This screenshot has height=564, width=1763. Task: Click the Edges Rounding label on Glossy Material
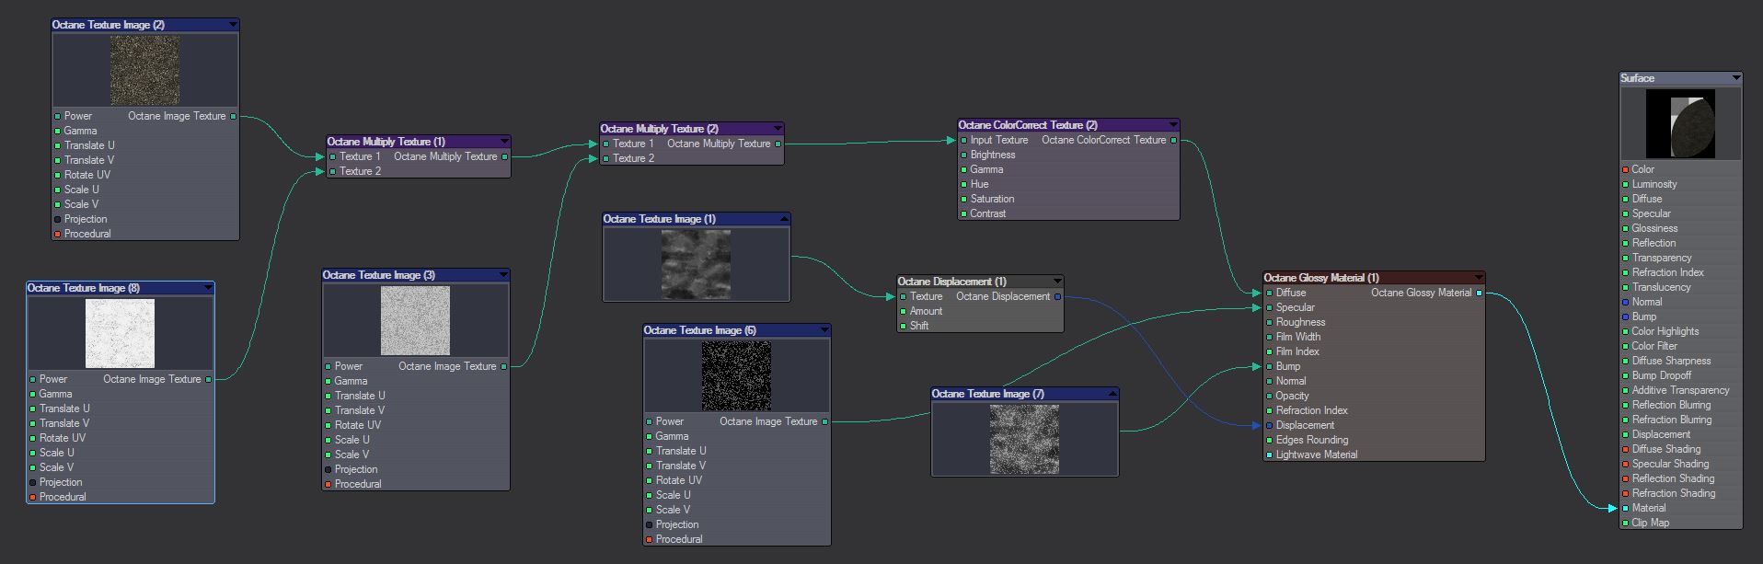coord(1312,440)
